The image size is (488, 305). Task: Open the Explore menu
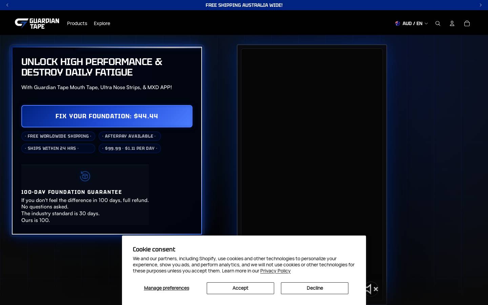click(x=102, y=23)
